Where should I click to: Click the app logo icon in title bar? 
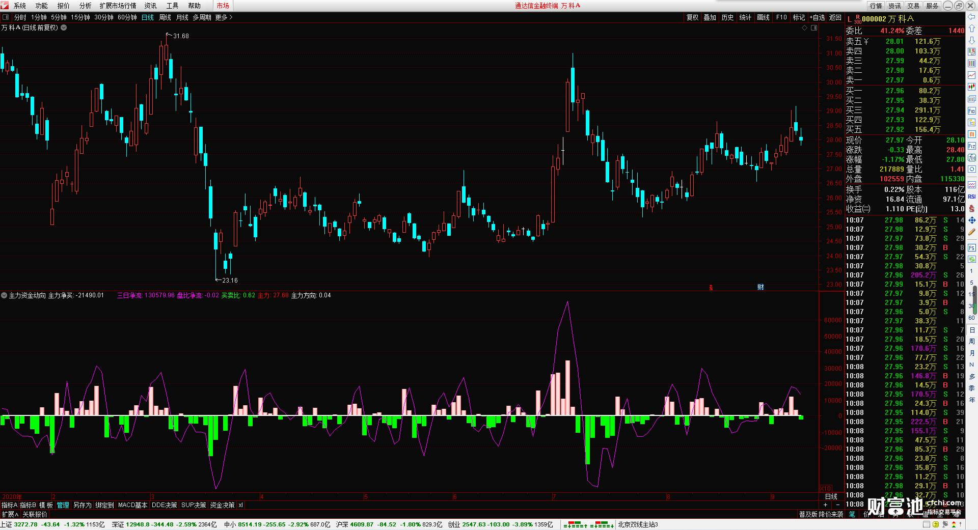click(5, 6)
